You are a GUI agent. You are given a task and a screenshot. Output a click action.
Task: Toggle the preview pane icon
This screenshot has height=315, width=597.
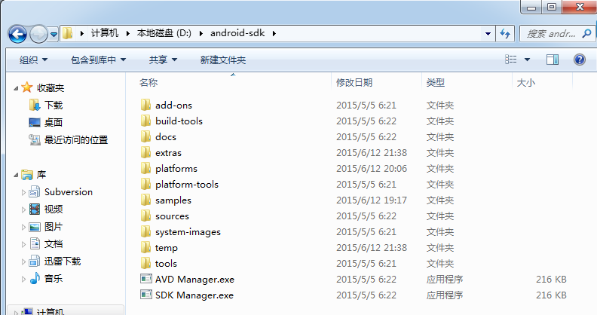click(553, 60)
